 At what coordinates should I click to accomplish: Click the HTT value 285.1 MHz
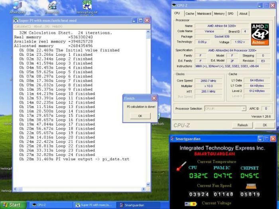pyautogui.click(x=208, y=92)
